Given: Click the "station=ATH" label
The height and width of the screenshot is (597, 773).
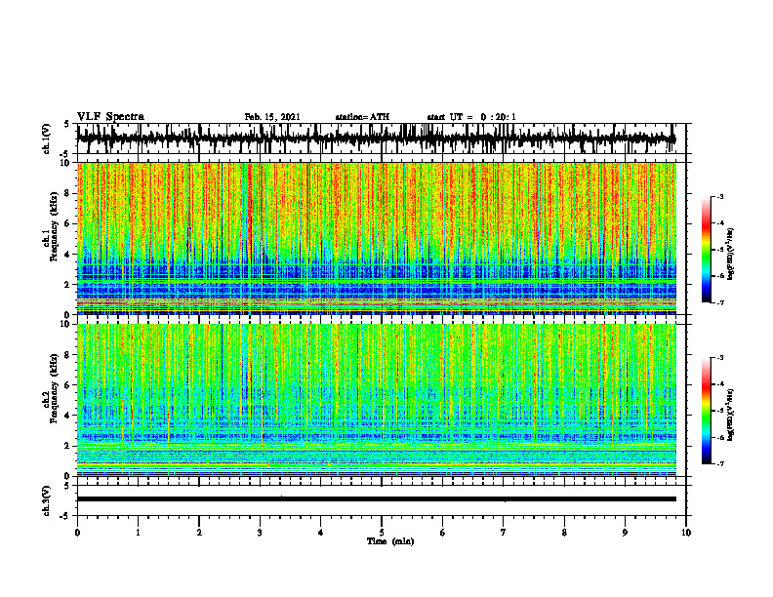Looking at the screenshot, I should point(362,117).
